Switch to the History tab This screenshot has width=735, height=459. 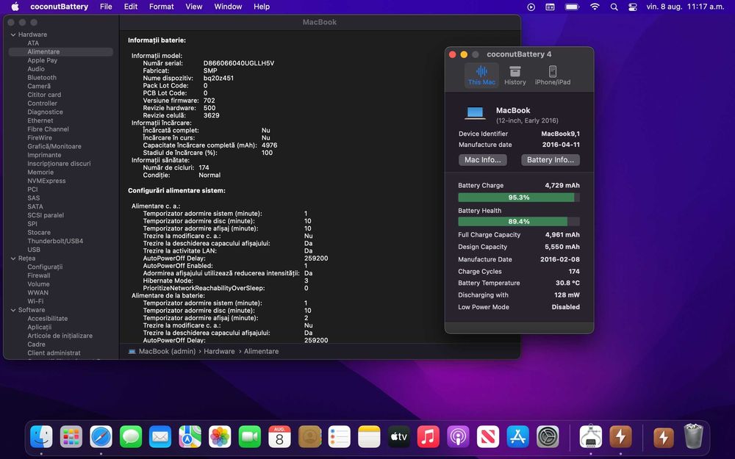[x=514, y=76]
